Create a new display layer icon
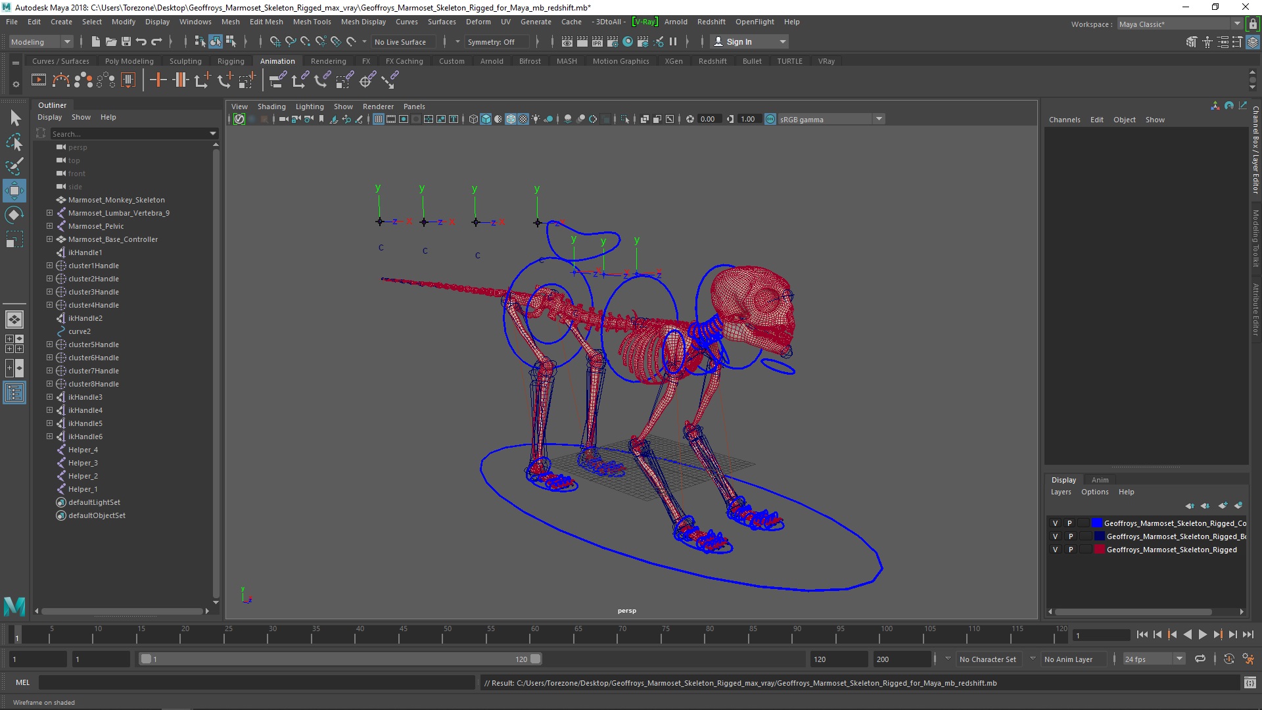This screenshot has width=1262, height=710. click(x=1223, y=506)
